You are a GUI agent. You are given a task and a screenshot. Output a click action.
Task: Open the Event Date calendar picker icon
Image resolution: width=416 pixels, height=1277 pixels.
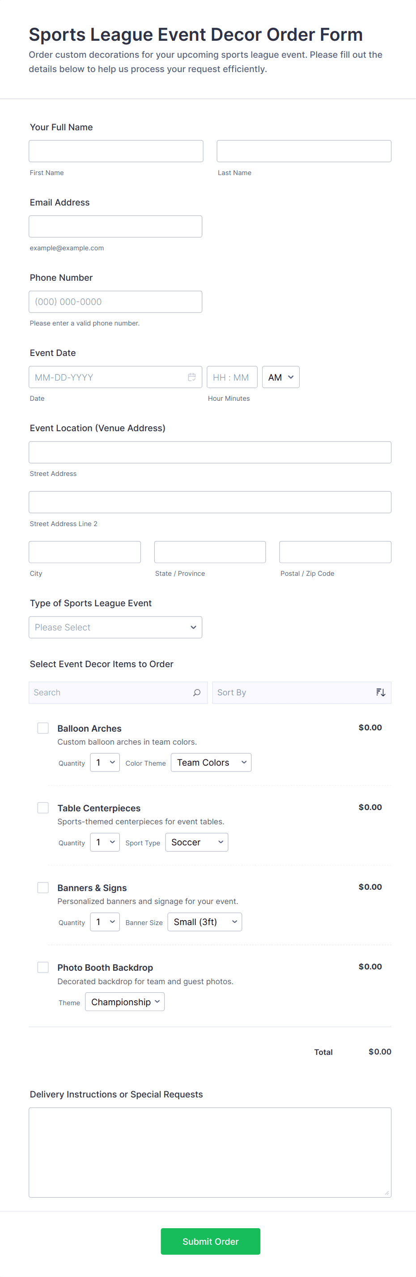[191, 377]
